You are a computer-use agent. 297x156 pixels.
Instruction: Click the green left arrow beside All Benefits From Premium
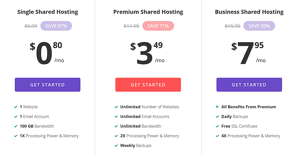[x=217, y=107]
